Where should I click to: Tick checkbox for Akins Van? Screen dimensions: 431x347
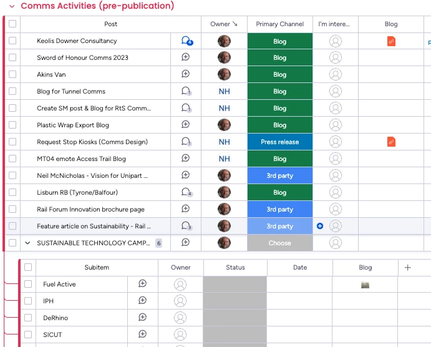point(12,74)
